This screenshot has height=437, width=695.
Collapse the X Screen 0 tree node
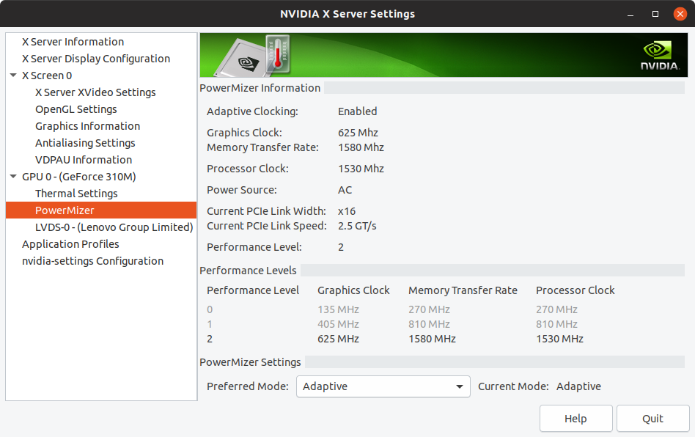pyautogui.click(x=13, y=76)
